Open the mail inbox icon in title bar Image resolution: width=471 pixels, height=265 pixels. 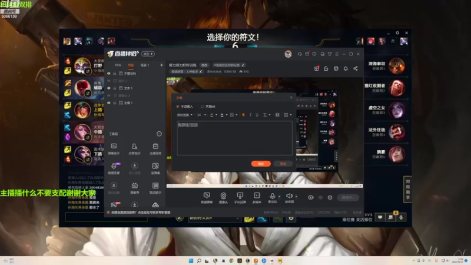coord(307,54)
